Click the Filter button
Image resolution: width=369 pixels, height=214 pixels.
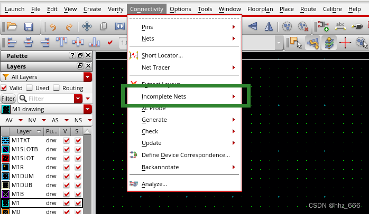click(8, 99)
